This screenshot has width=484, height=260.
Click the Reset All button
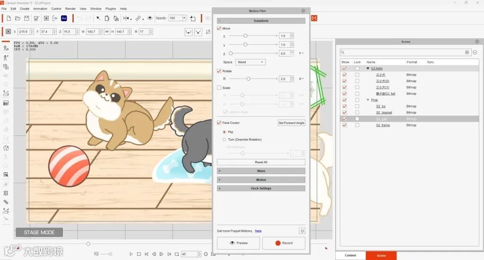point(261,162)
